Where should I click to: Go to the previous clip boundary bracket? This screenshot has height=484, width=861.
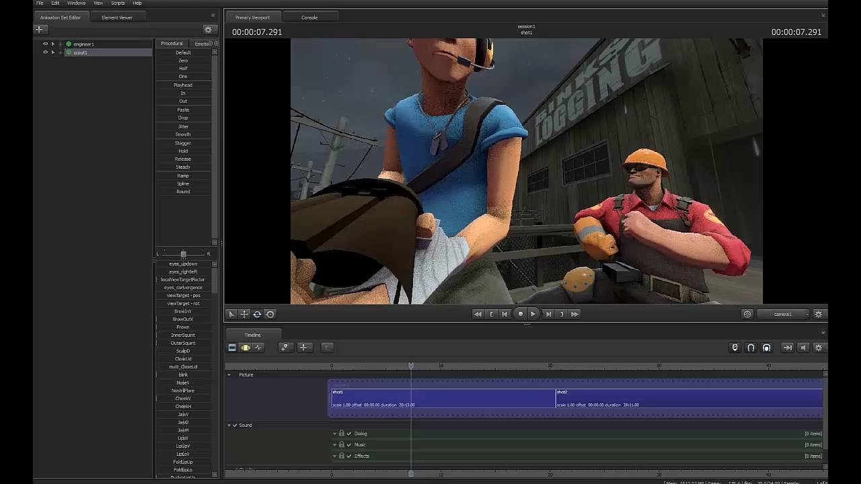[x=492, y=314]
